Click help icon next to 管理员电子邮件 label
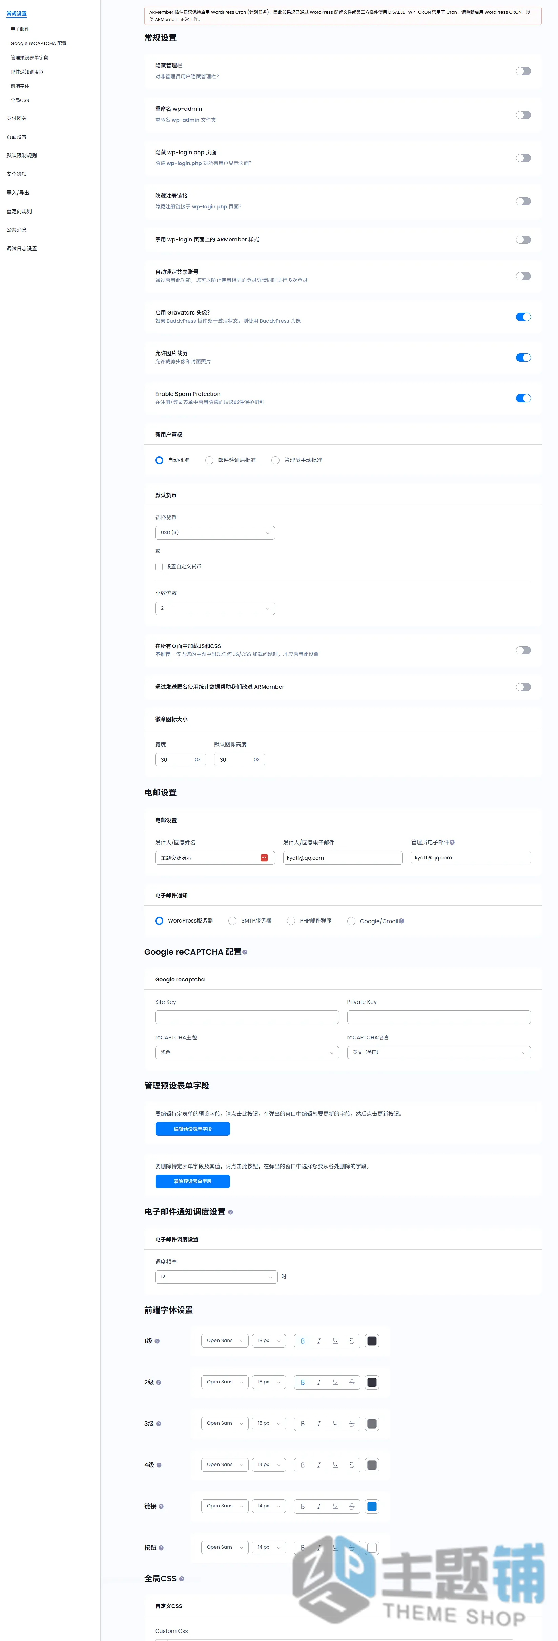This screenshot has height=1641, width=558. (x=452, y=842)
